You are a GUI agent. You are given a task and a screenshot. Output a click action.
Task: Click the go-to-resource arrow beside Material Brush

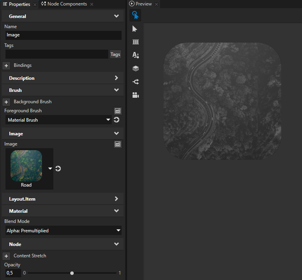pyautogui.click(x=116, y=120)
